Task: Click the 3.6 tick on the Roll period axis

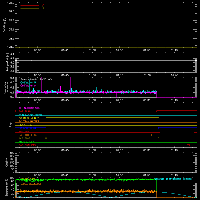Action: [12, 70]
